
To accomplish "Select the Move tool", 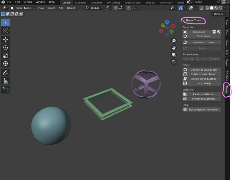I will click(x=6, y=40).
